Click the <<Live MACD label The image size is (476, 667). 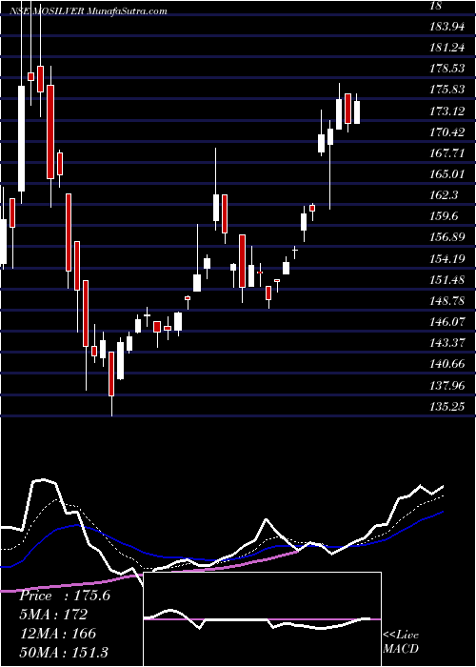401,641
